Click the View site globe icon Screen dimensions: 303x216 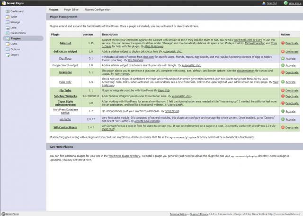285,3
